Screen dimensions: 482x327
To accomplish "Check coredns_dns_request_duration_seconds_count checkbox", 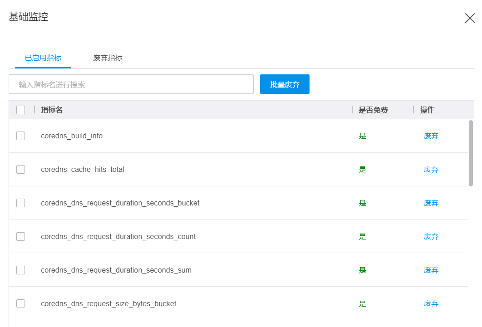I will pyautogui.click(x=20, y=237).
